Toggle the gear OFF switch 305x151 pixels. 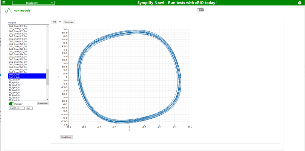(200, 10)
